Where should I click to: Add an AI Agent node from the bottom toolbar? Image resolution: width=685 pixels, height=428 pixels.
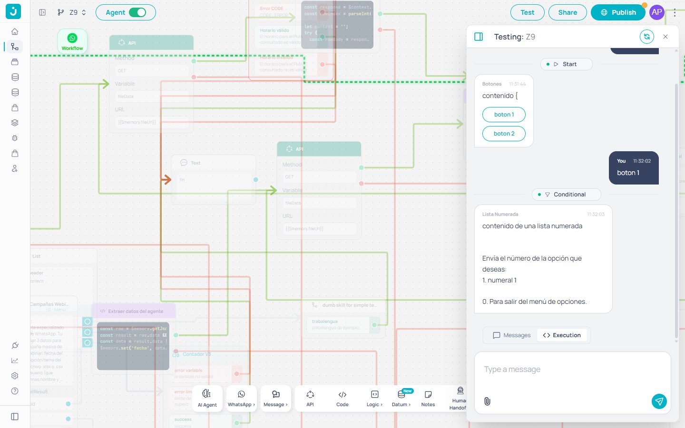click(207, 399)
